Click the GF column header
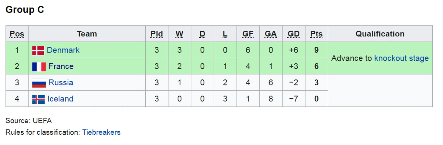 click(248, 34)
